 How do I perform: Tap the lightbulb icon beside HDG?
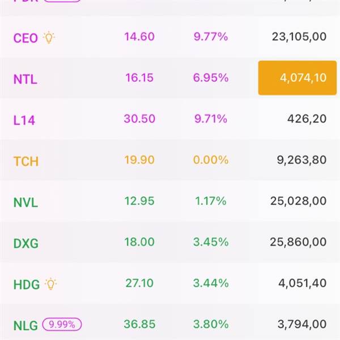(x=50, y=284)
